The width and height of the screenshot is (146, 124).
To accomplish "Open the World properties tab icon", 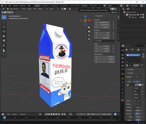I will [123, 69].
